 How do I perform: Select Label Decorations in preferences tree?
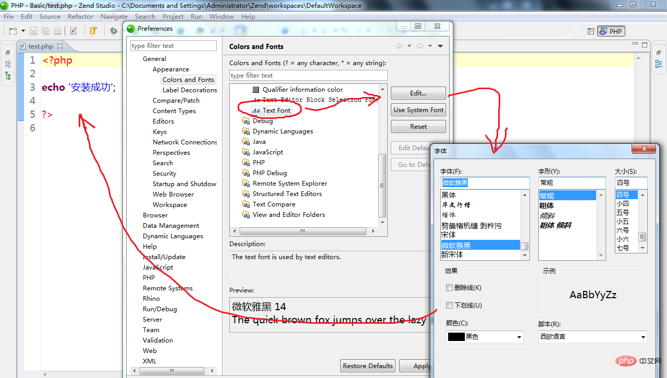click(190, 90)
